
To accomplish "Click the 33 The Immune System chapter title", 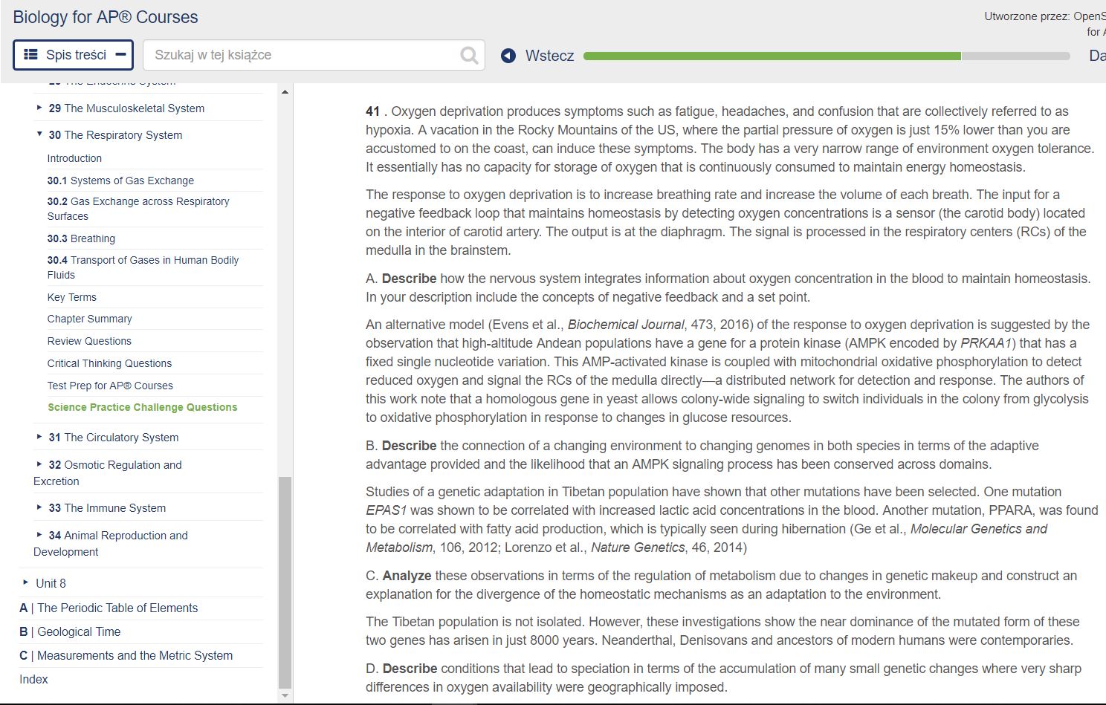I will pos(107,508).
